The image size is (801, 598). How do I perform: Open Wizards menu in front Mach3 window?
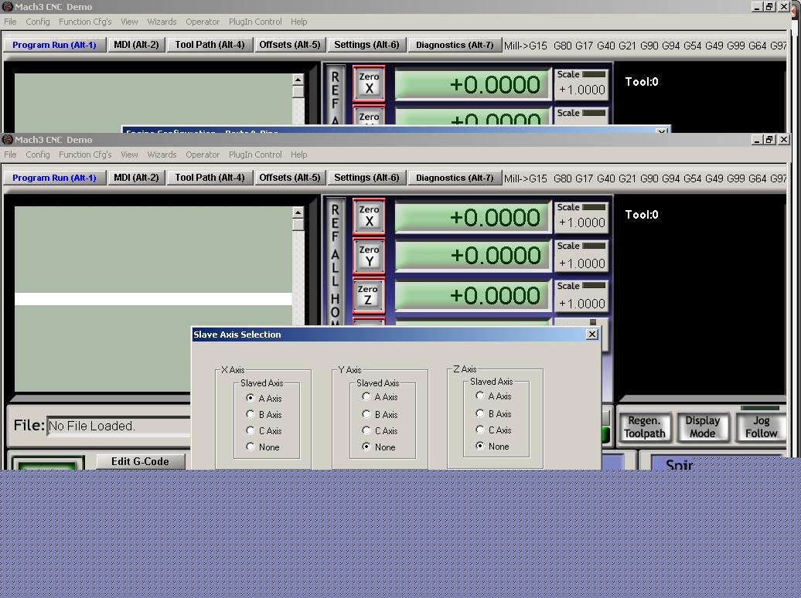pos(162,155)
